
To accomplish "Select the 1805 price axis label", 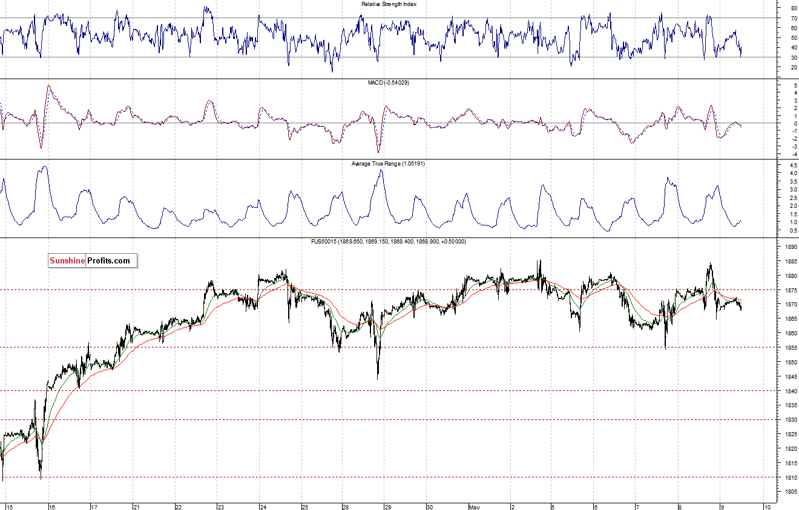I will click(x=791, y=492).
